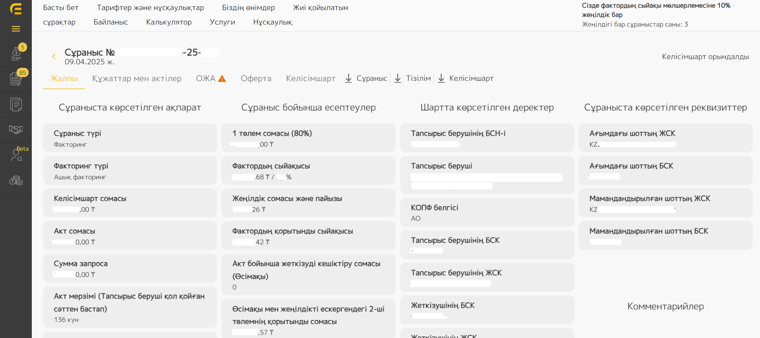The width and height of the screenshot is (760, 338).
Task: Click the Сұраныс түрі Факторинг card
Action: [x=130, y=138]
